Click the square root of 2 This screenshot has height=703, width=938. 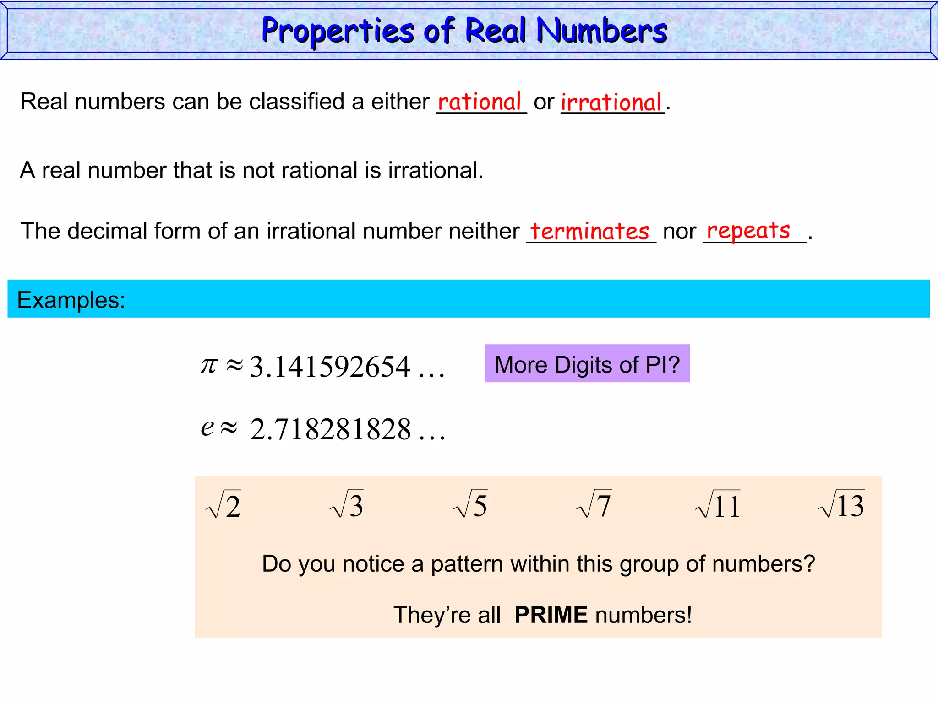coord(224,504)
